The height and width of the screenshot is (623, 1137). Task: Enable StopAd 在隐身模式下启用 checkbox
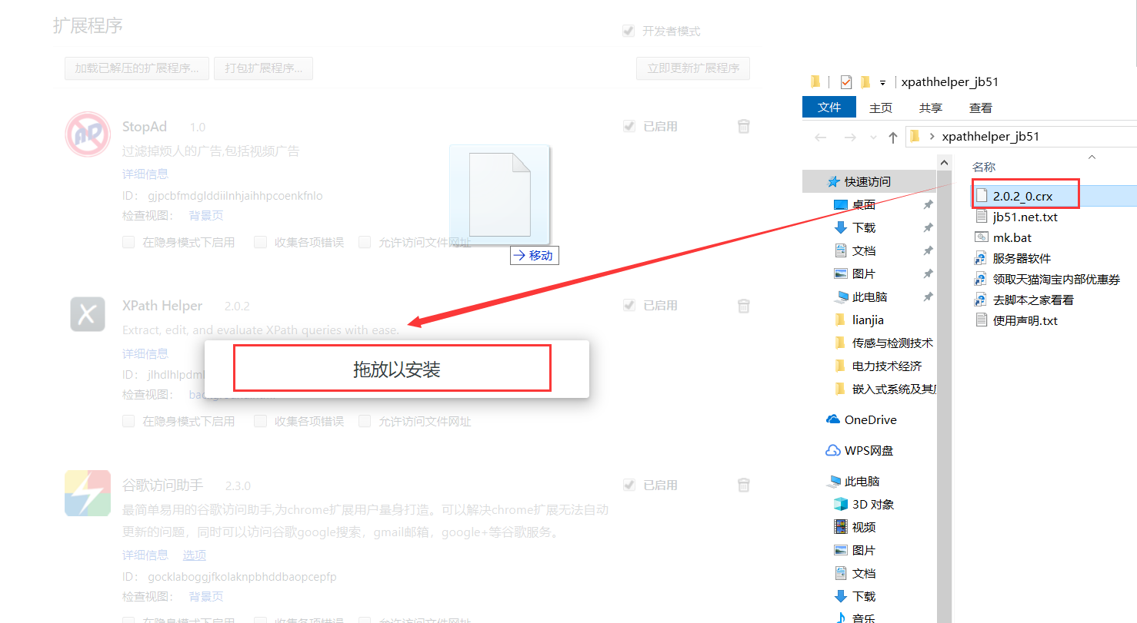click(x=128, y=242)
